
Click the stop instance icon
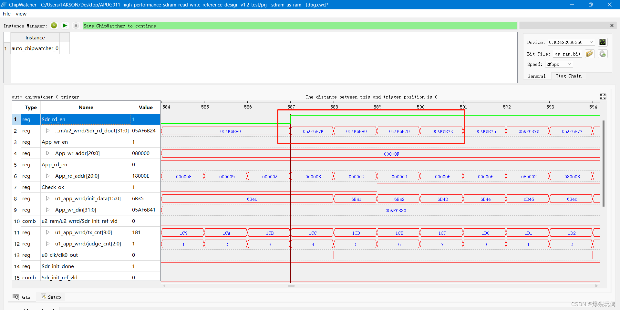76,26
